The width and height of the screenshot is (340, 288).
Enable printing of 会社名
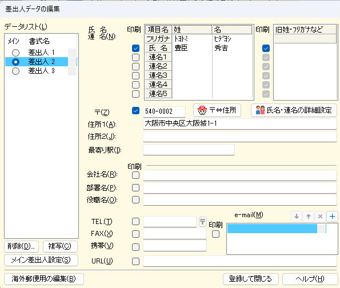[x=136, y=175]
